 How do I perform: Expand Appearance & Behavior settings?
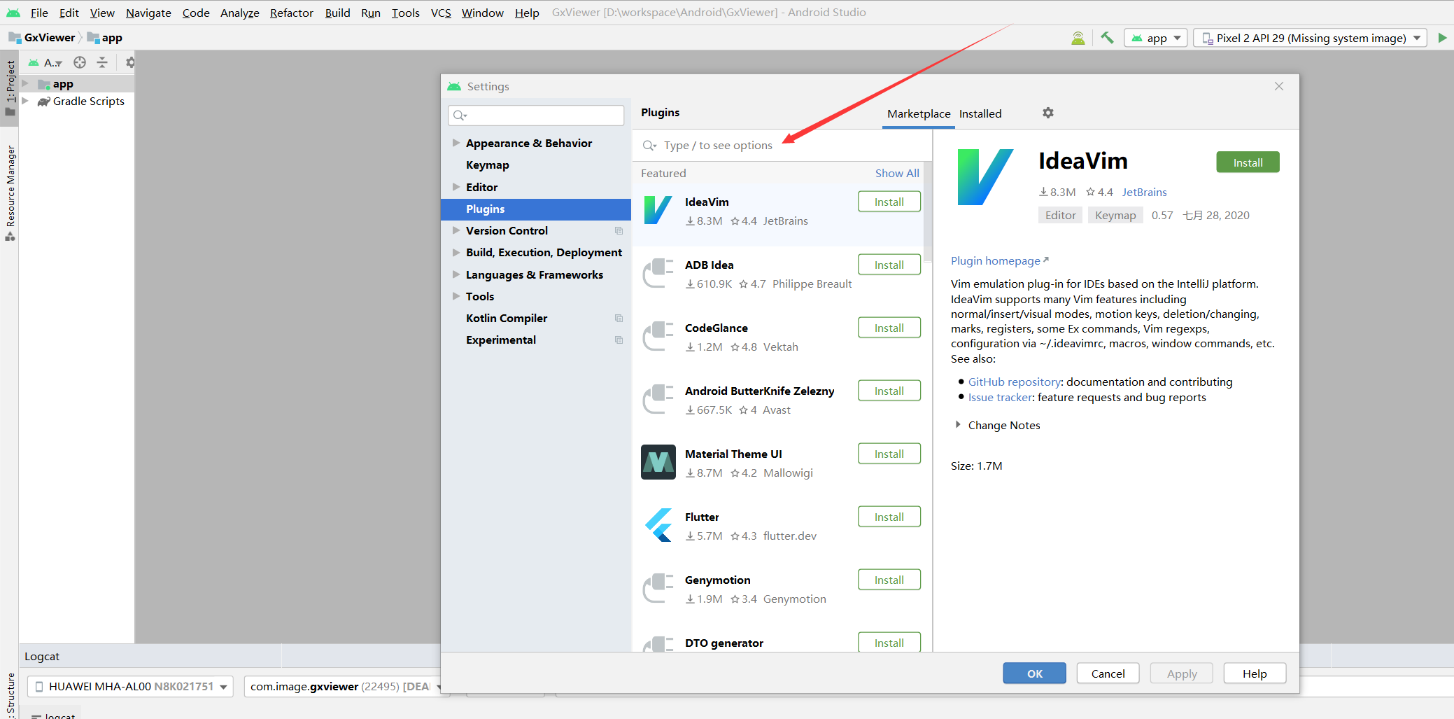point(456,143)
